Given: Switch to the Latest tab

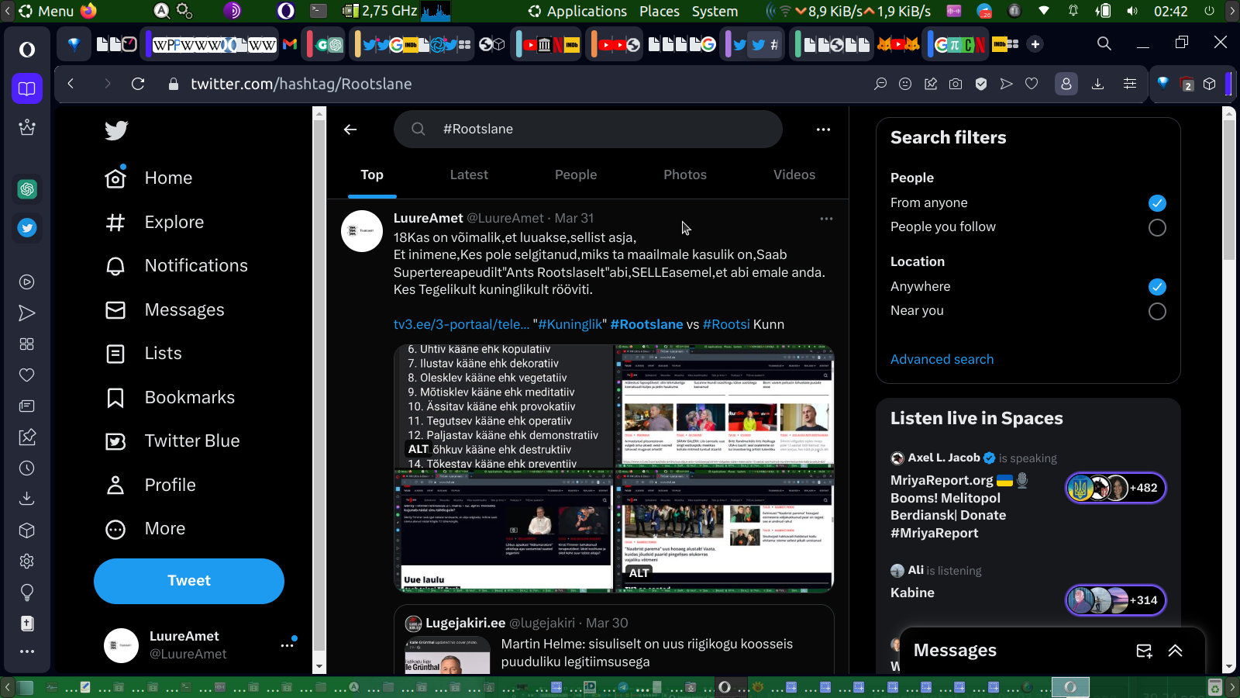Looking at the screenshot, I should click(x=469, y=175).
